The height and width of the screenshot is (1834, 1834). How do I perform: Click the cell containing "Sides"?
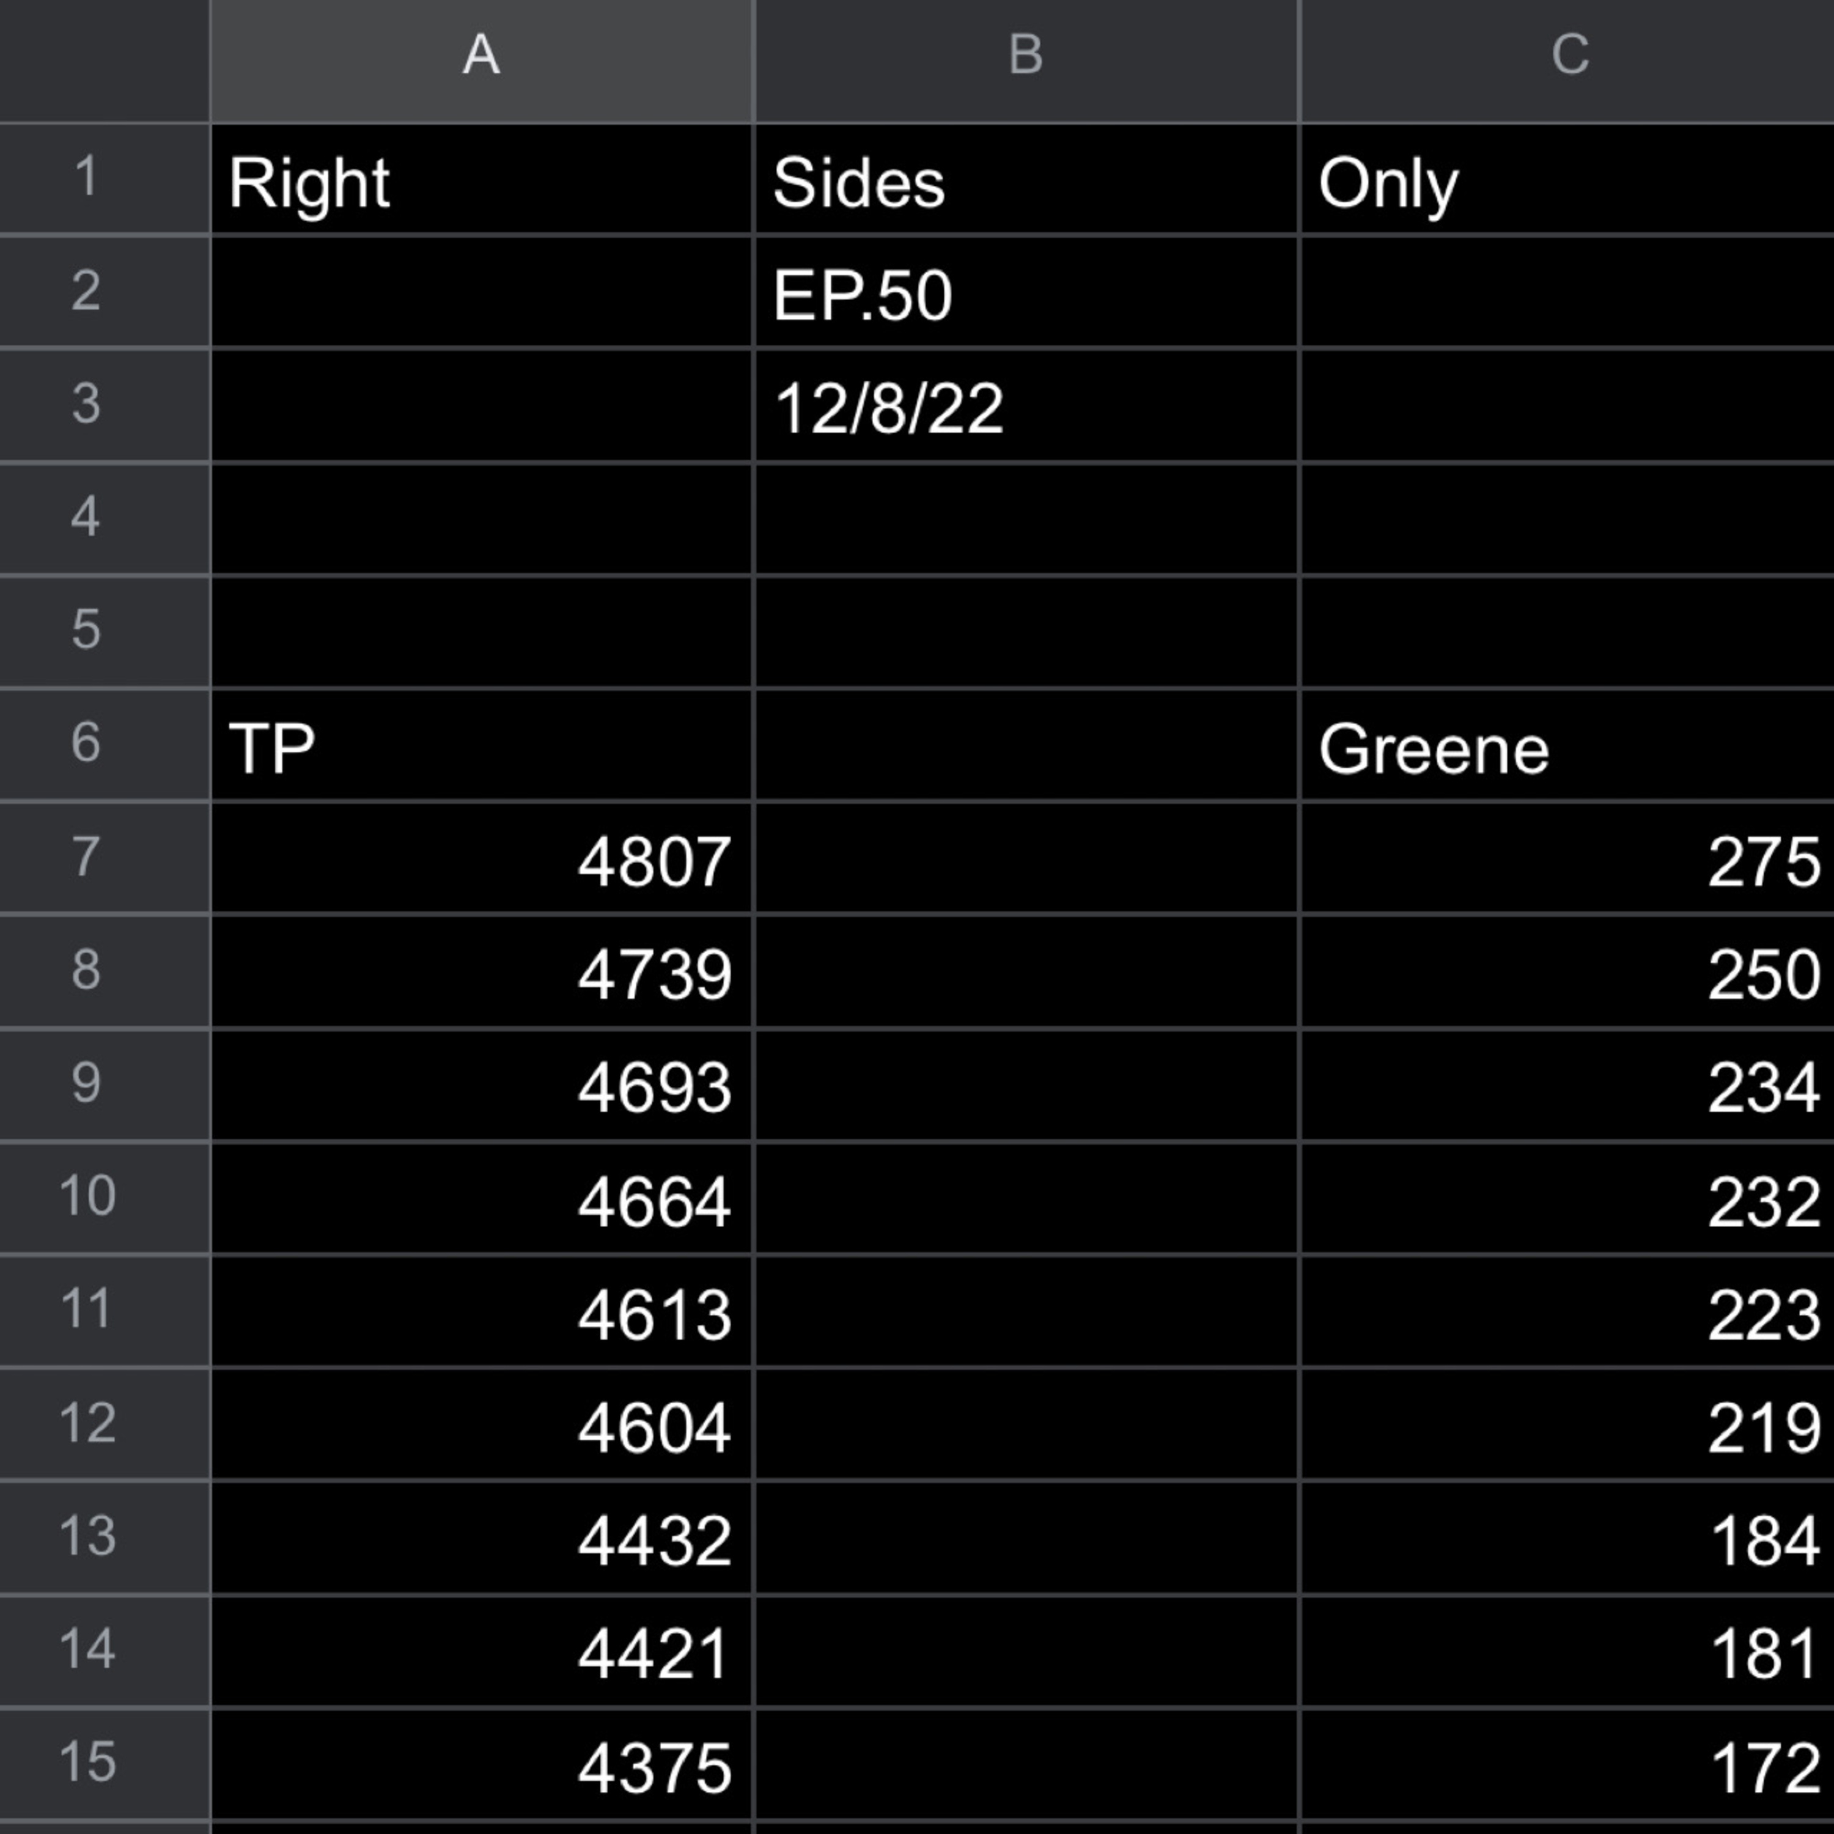coord(1025,180)
